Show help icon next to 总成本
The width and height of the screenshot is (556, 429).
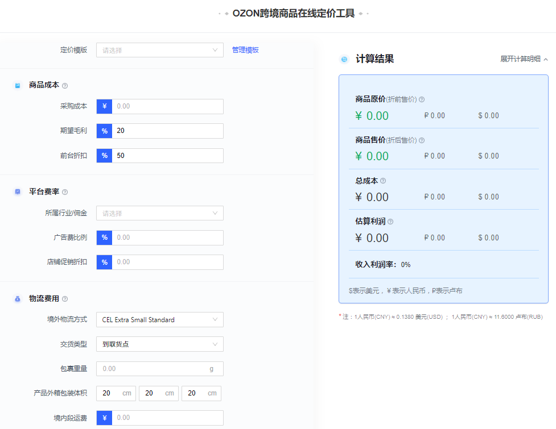point(383,181)
